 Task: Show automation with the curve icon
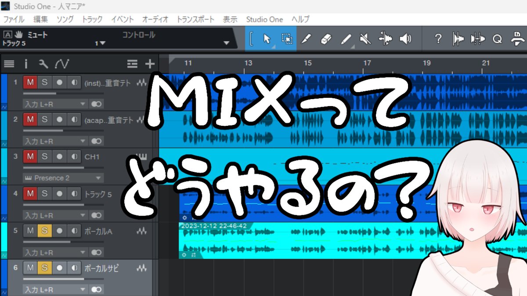62,64
